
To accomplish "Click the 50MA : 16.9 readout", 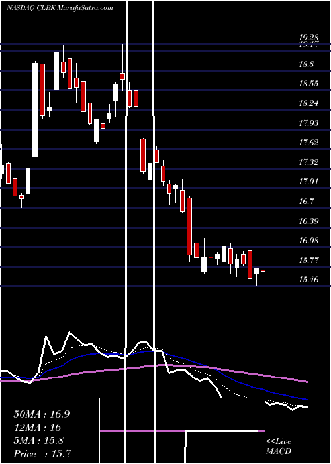I will pos(42,414).
